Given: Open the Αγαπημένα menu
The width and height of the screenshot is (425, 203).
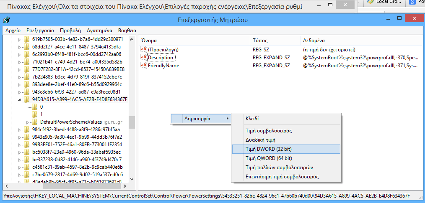Looking at the screenshot, I should coord(99,30).
